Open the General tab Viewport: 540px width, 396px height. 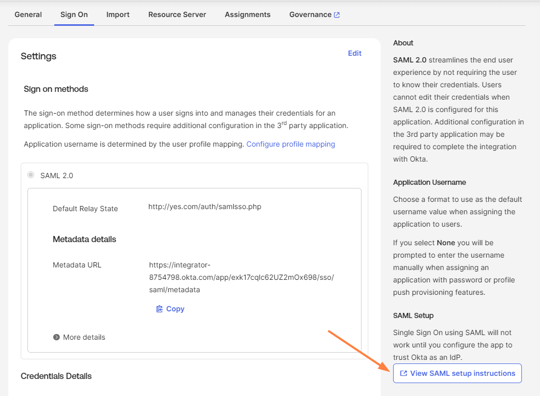coord(28,14)
